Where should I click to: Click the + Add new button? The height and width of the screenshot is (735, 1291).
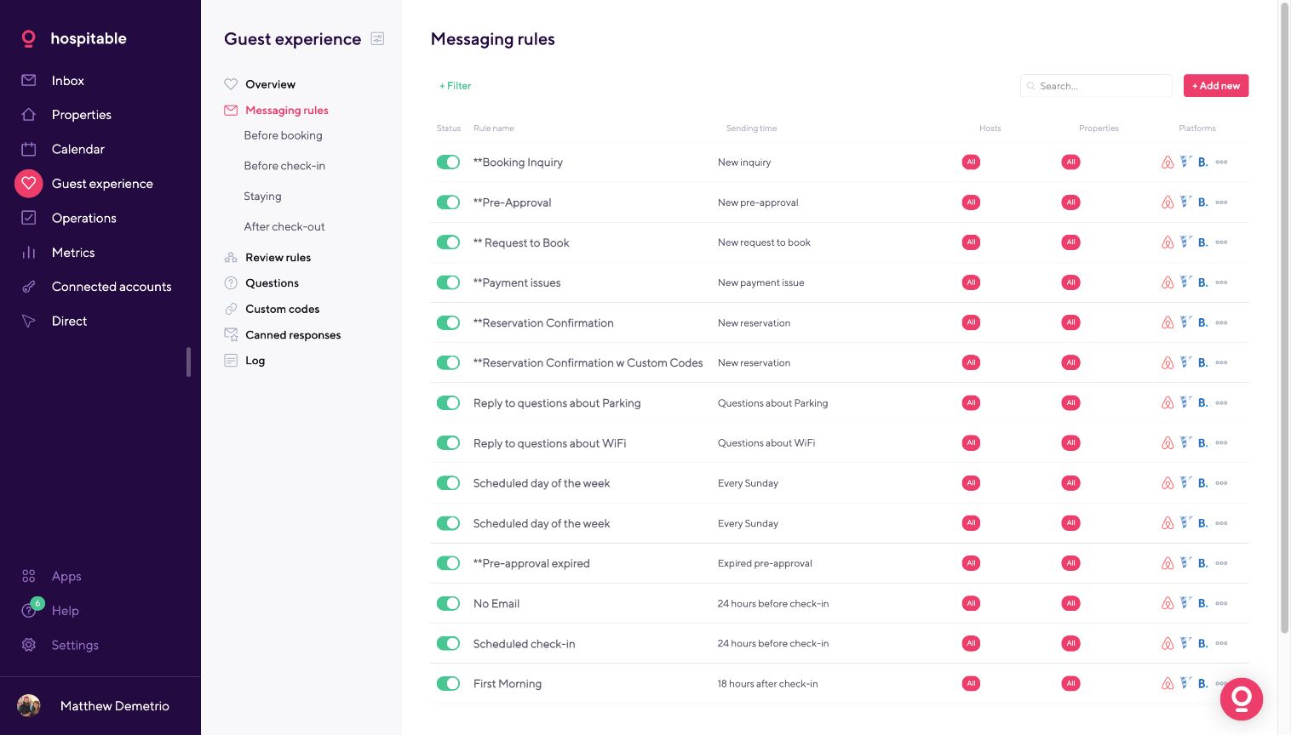coord(1215,86)
